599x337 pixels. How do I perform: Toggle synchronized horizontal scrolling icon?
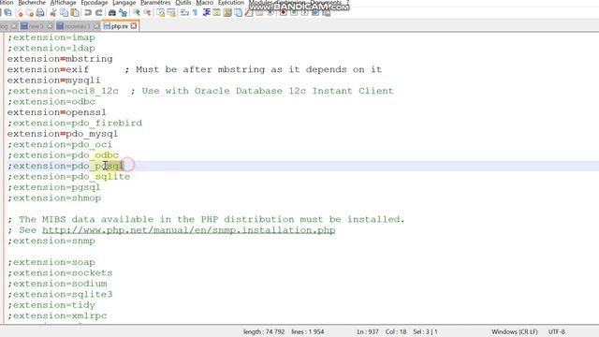click(171, 12)
